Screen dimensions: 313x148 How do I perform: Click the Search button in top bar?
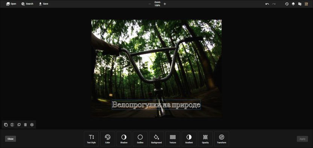(27, 4)
